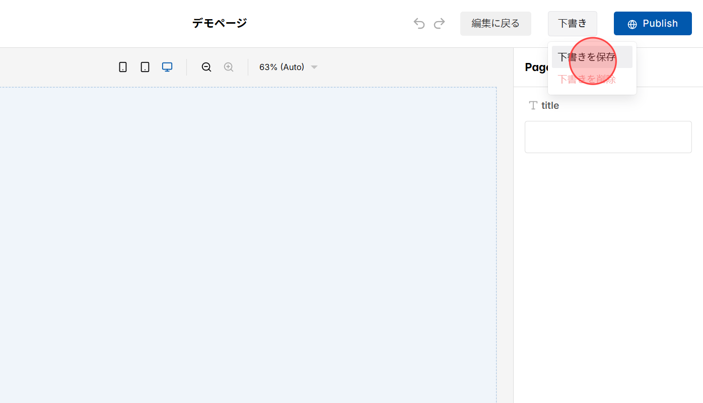Click the 編集に戻る button

click(495, 23)
